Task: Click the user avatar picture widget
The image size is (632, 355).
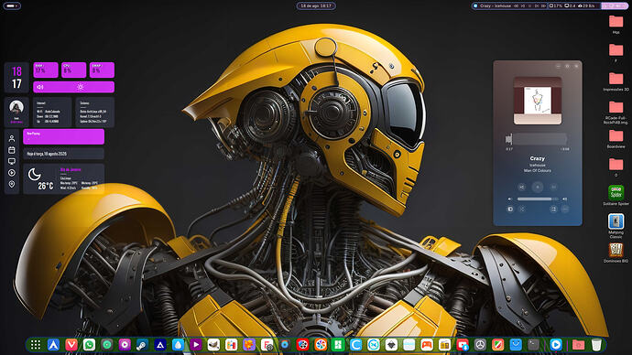Action: 16,107
